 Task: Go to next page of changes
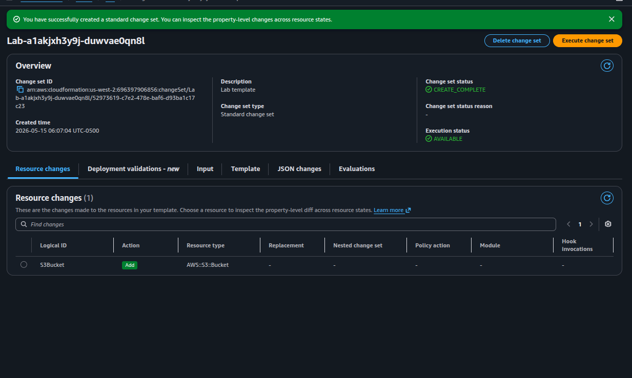(591, 224)
